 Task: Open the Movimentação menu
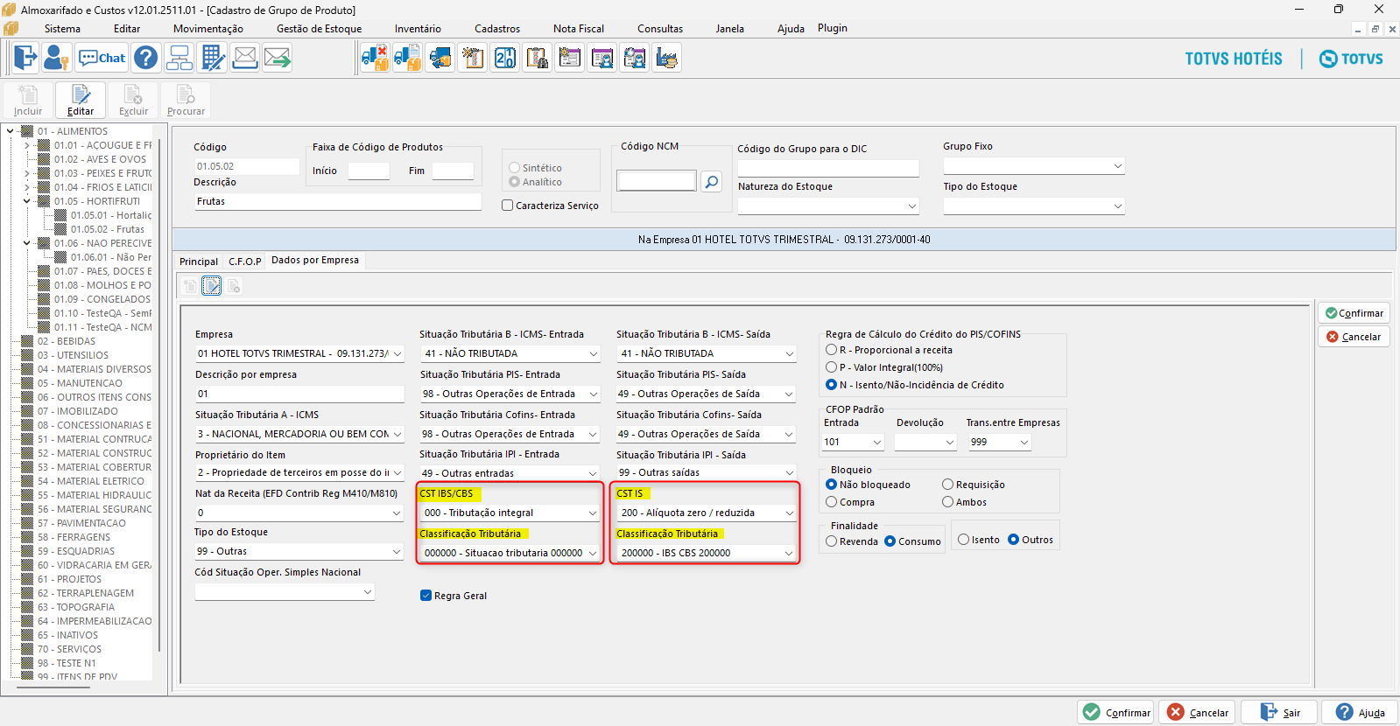(208, 29)
